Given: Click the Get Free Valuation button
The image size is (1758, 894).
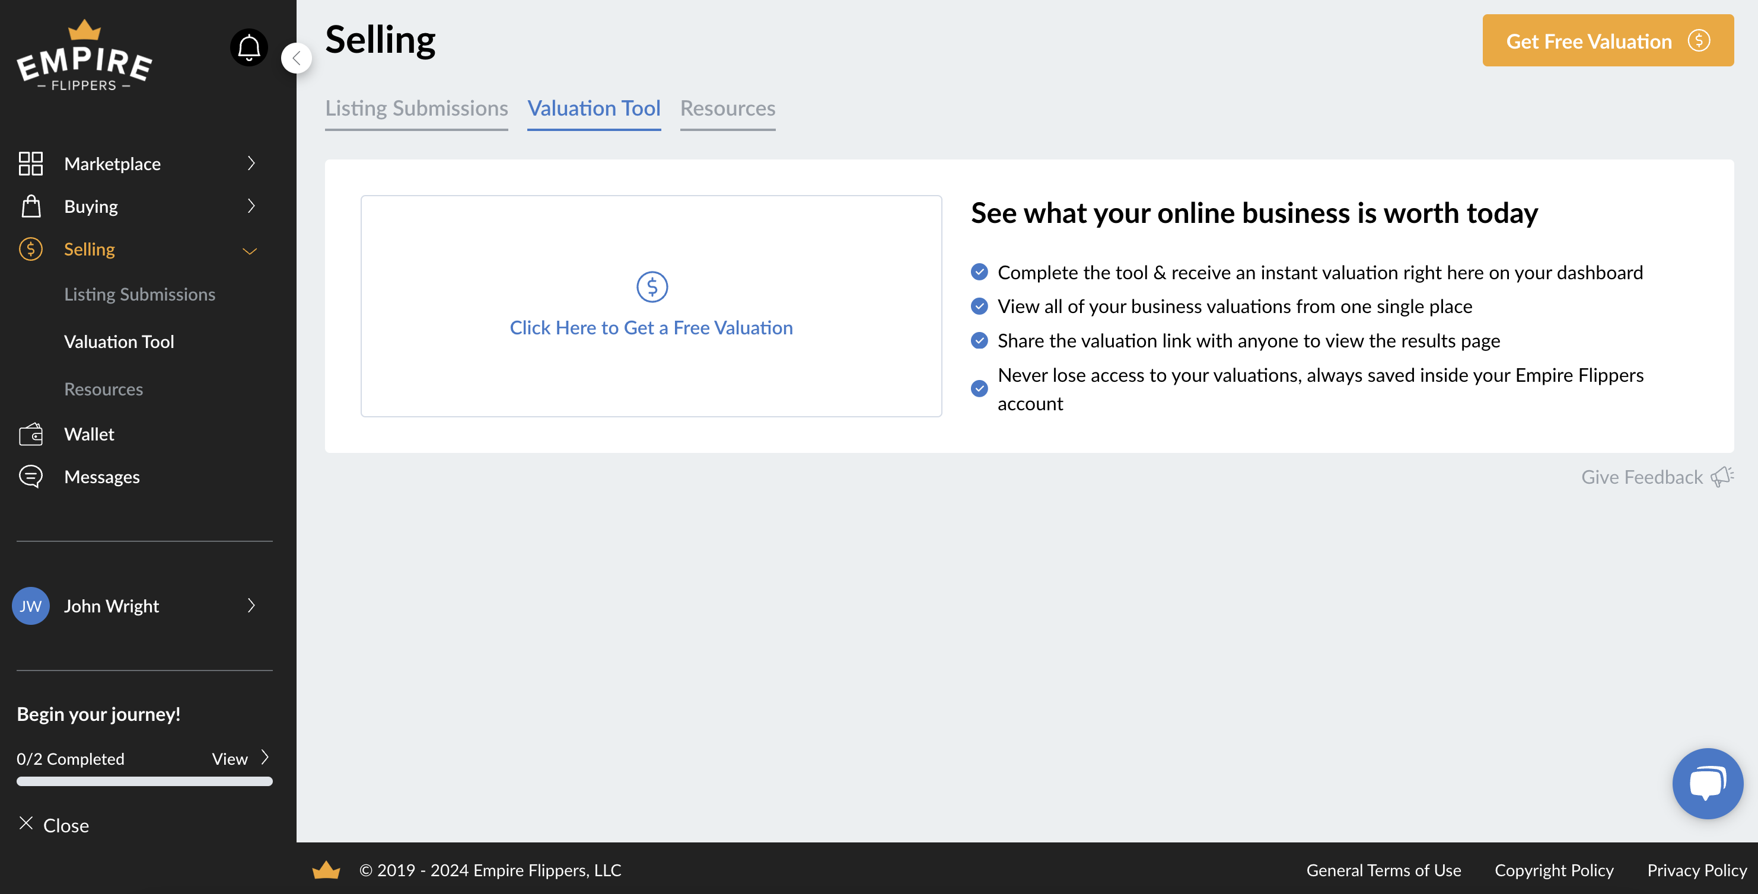Looking at the screenshot, I should pyautogui.click(x=1608, y=40).
